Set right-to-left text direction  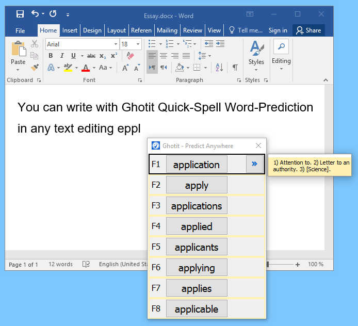[164, 68]
